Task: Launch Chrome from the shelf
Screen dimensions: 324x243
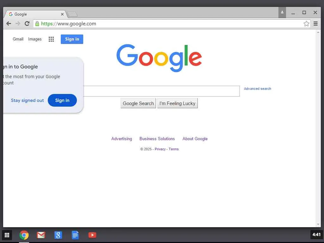Action: click(x=24, y=235)
